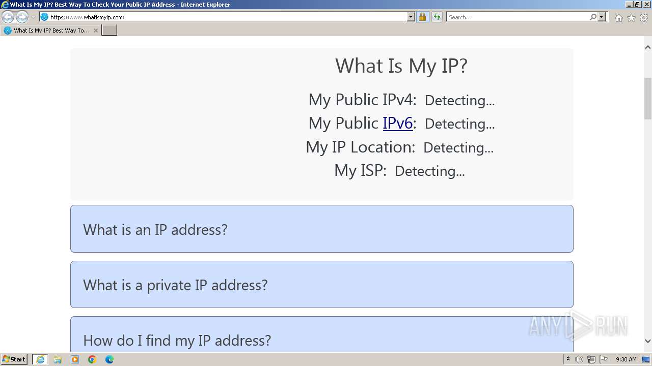This screenshot has width=652, height=366.
Task: Open the recent pages dropdown arrow
Action: 33,17
